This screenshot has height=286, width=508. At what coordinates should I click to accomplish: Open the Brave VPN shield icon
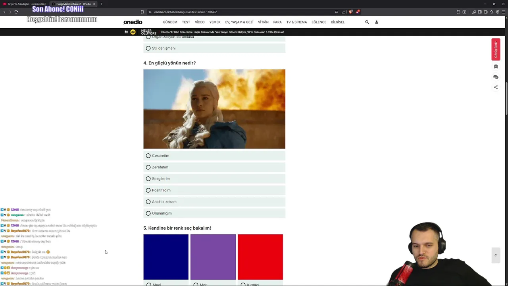coord(498,12)
